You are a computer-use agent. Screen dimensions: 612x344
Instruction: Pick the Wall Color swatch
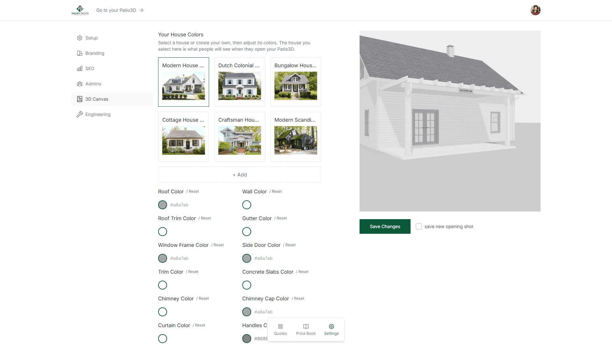point(247,205)
